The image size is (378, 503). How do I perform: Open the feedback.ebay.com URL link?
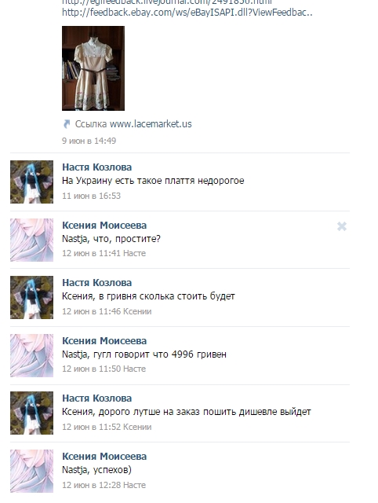tap(187, 13)
